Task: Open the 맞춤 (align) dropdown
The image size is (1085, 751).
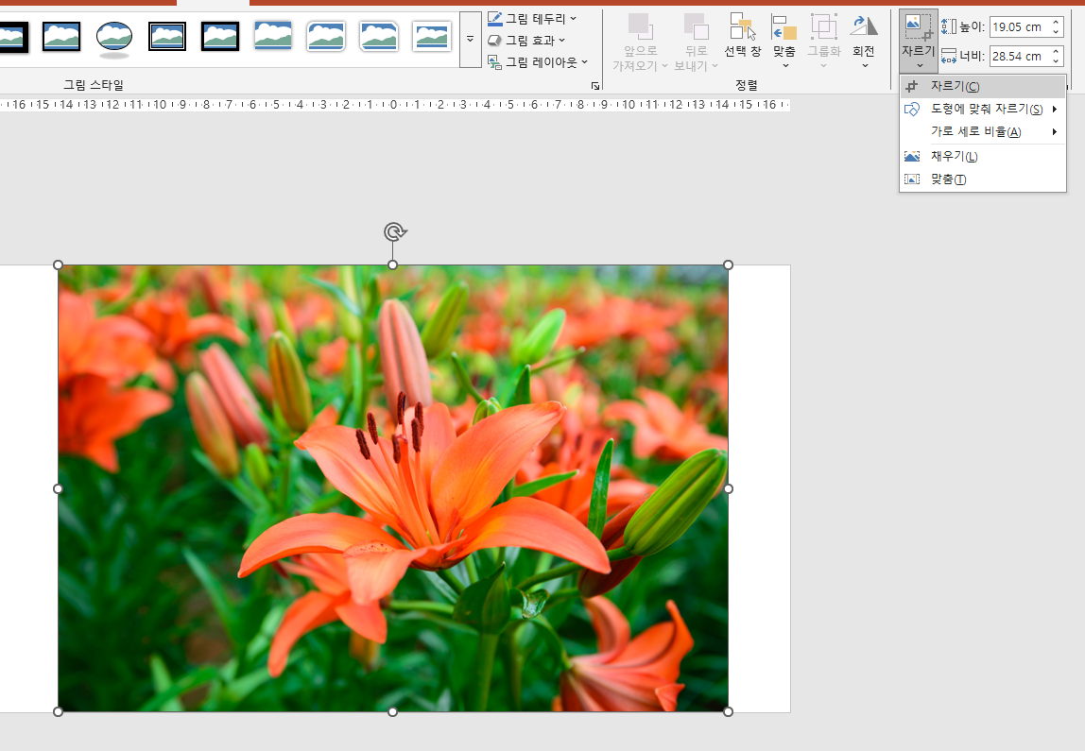Action: [x=784, y=42]
